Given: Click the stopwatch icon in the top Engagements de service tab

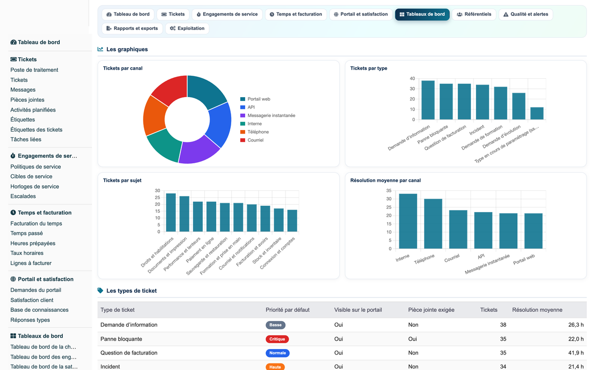Looking at the screenshot, I should tap(199, 14).
